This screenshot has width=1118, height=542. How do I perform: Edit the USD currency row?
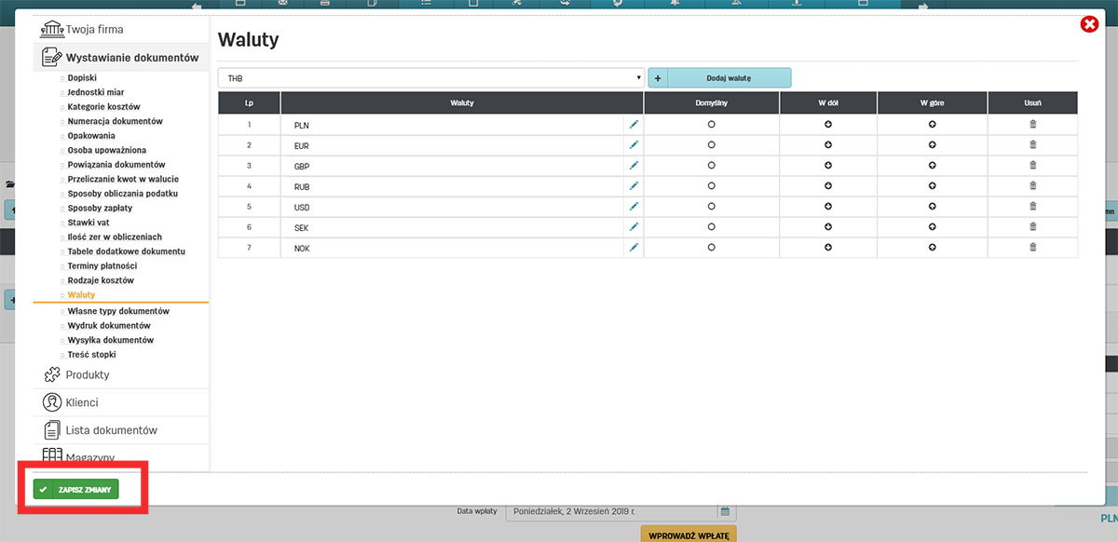634,207
